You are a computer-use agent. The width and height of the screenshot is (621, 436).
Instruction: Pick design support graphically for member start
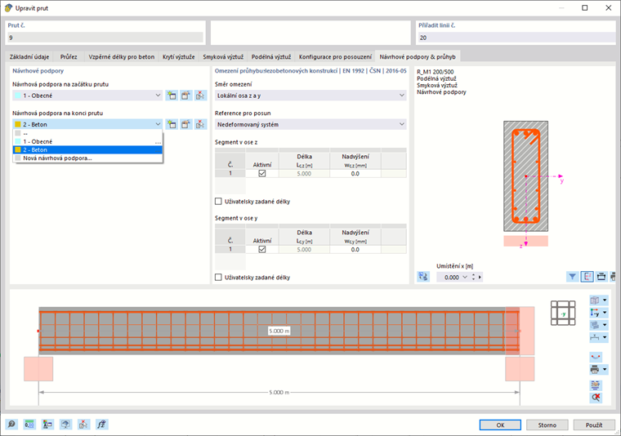click(200, 96)
